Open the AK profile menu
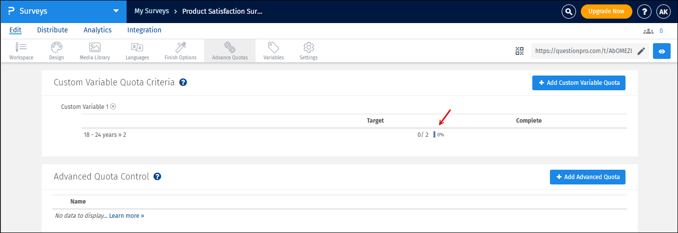Image resolution: width=678 pixels, height=233 pixels. [x=663, y=11]
